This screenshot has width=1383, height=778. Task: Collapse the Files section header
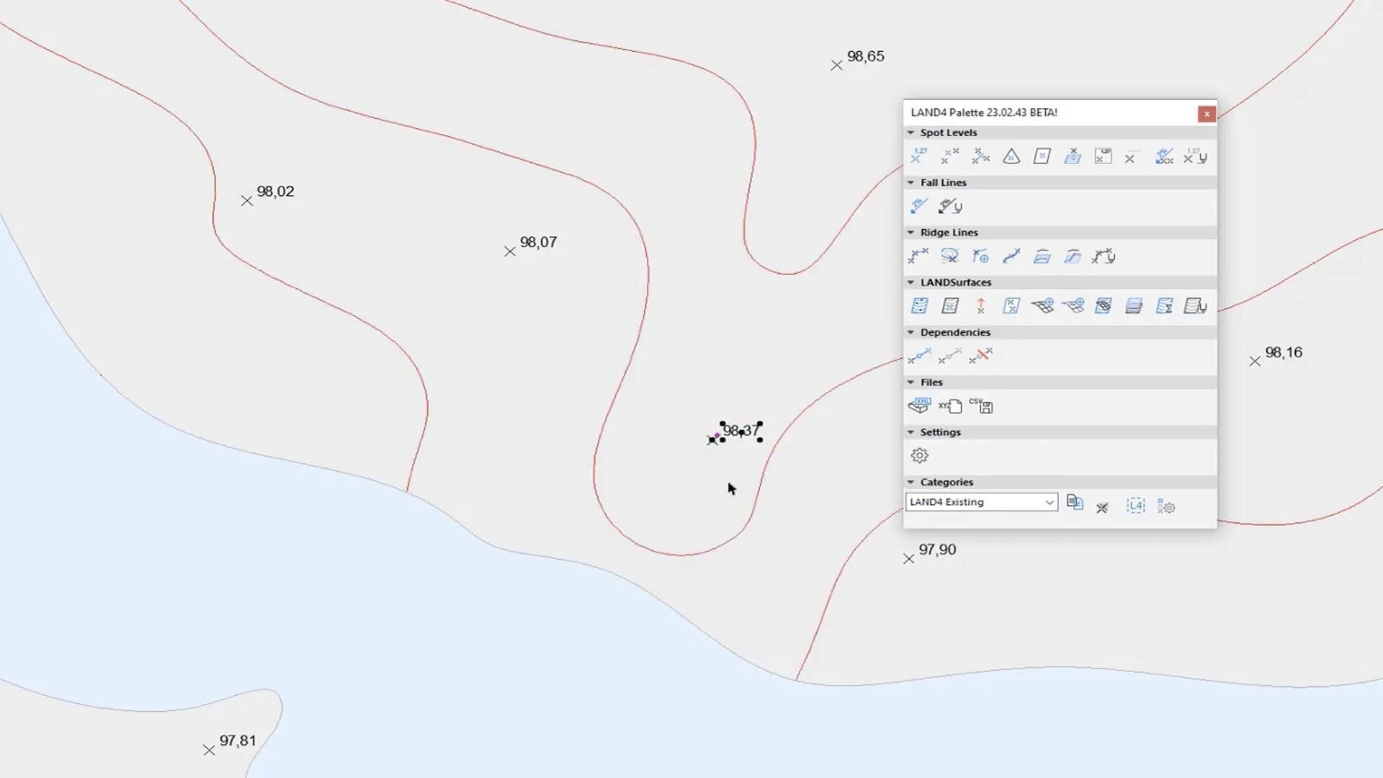pos(910,383)
